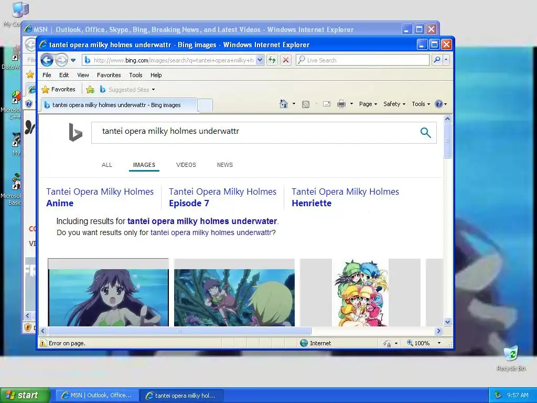Open Tantei Opera Milky Holmes Anime suggestion

[100, 197]
